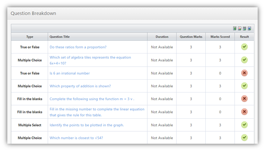
Task: Open 'Identify the points to be plotted' question
Action: (x=87, y=125)
